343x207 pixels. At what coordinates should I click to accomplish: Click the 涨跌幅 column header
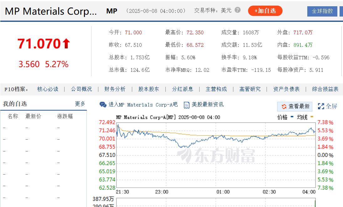(x=65, y=116)
